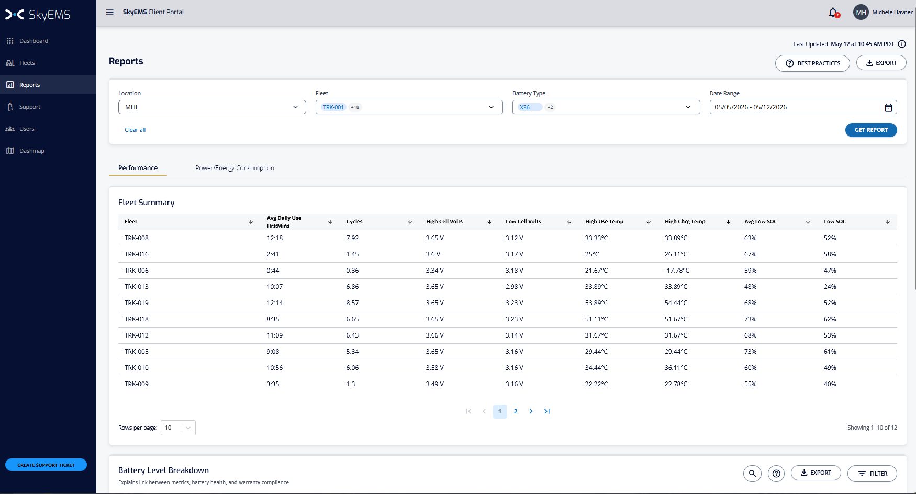
Task: Sort by High Cell Volts arrow
Action: coord(489,222)
